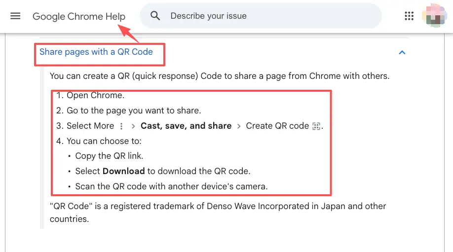Click the You can choose to line

point(104,141)
